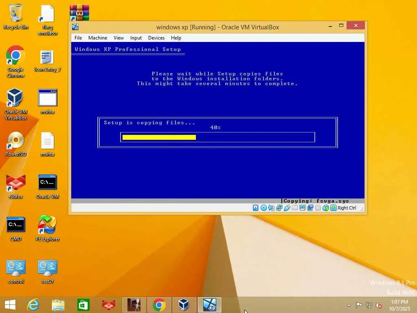
Task: Click the 'Windows XP Professional Setup' heading
Action: (127, 49)
